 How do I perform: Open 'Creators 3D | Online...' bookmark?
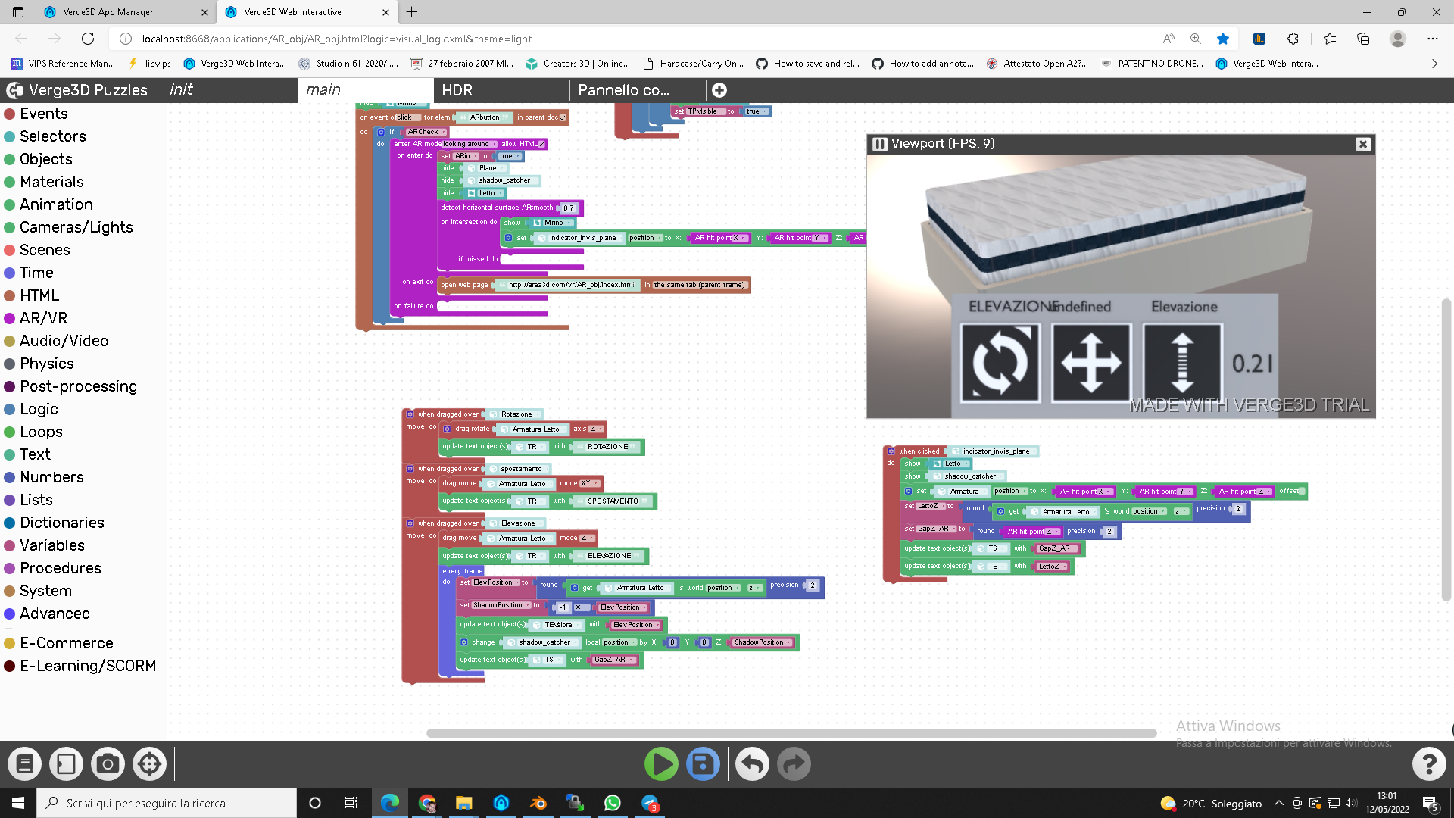(x=578, y=64)
